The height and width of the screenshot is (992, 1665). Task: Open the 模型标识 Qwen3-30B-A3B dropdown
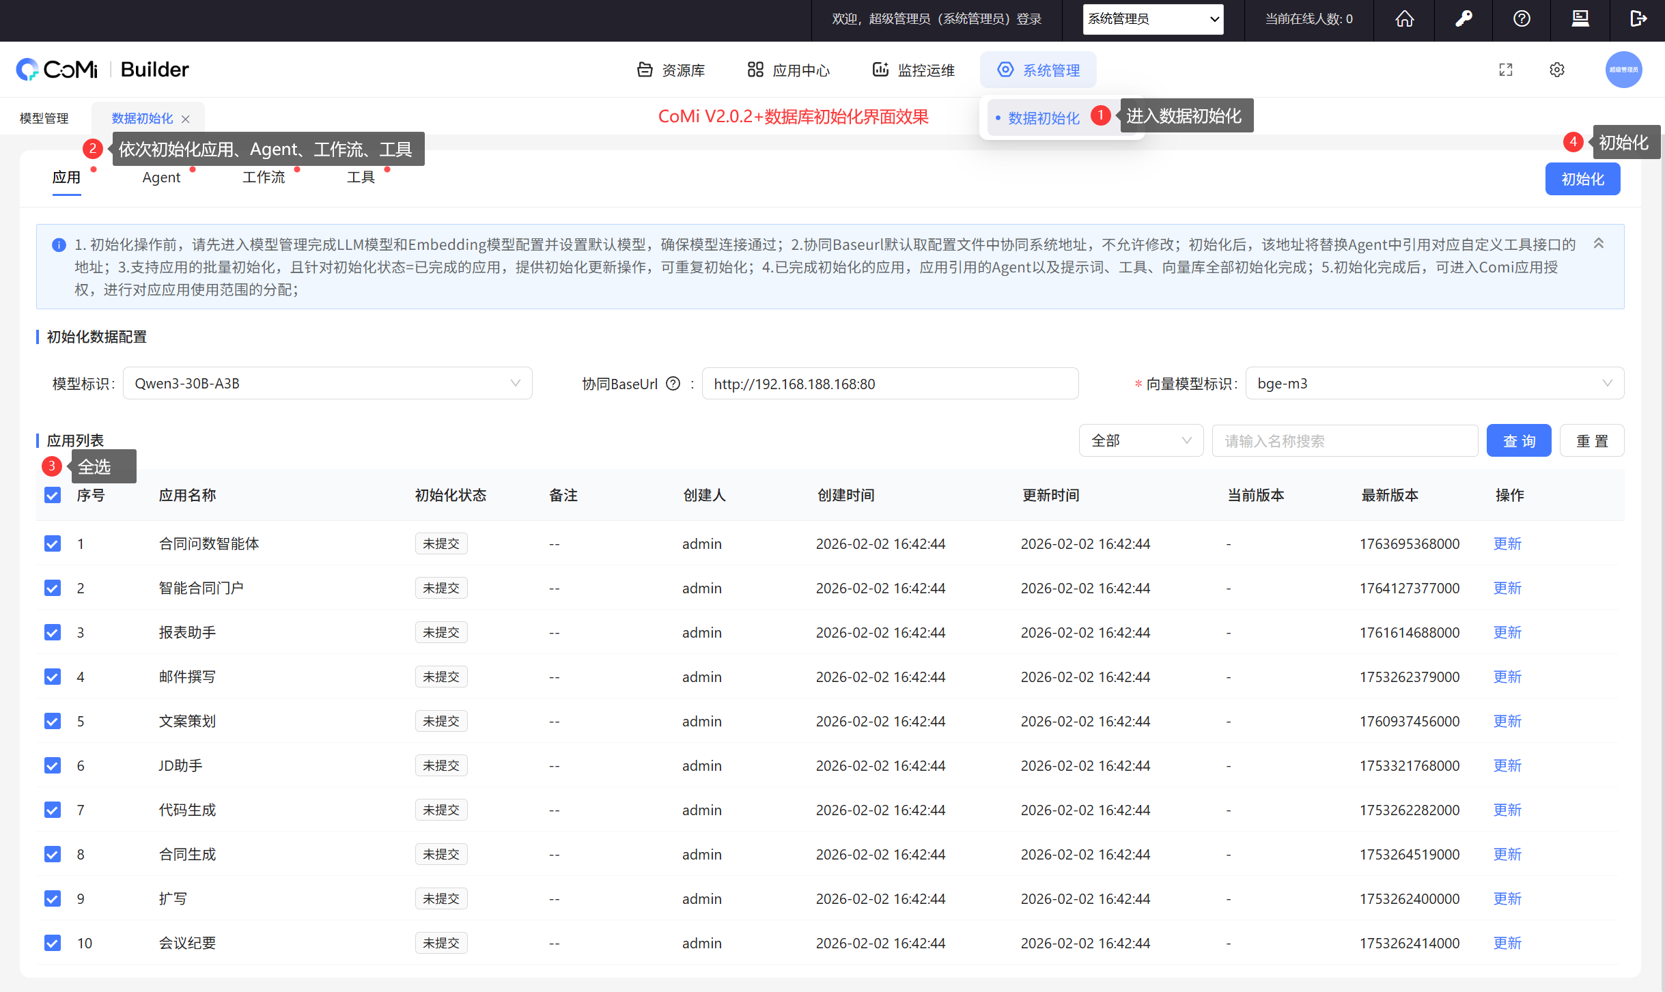(327, 384)
